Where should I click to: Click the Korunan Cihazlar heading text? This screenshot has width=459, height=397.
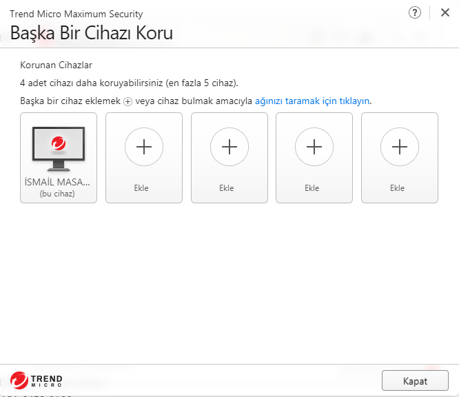point(57,65)
